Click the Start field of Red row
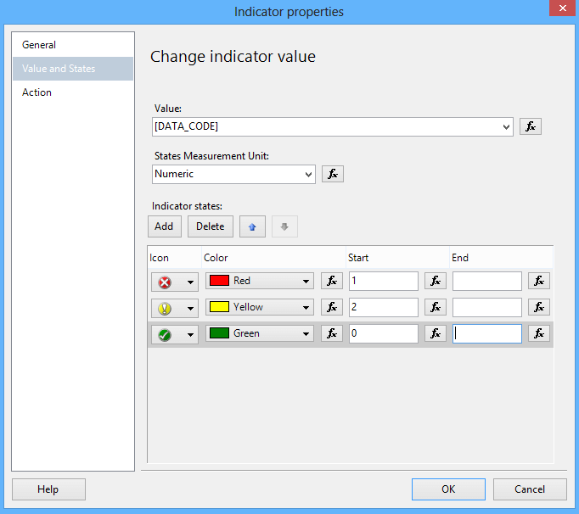Image resolution: width=579 pixels, height=514 pixels. pos(383,281)
